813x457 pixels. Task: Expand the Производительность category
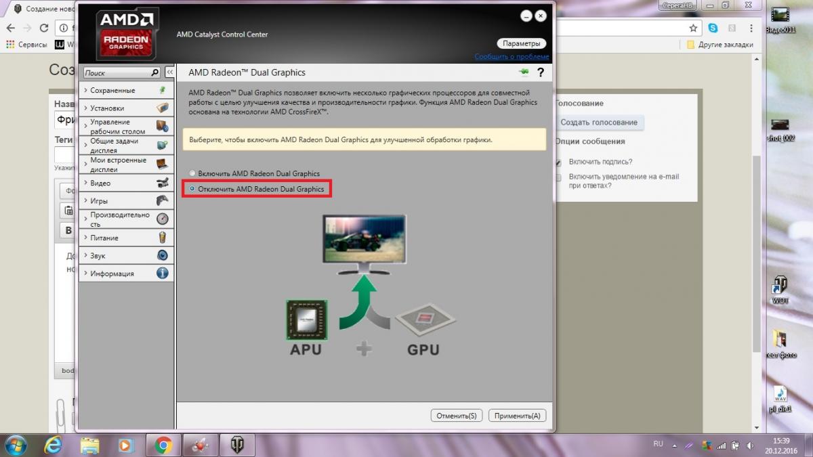(126, 219)
